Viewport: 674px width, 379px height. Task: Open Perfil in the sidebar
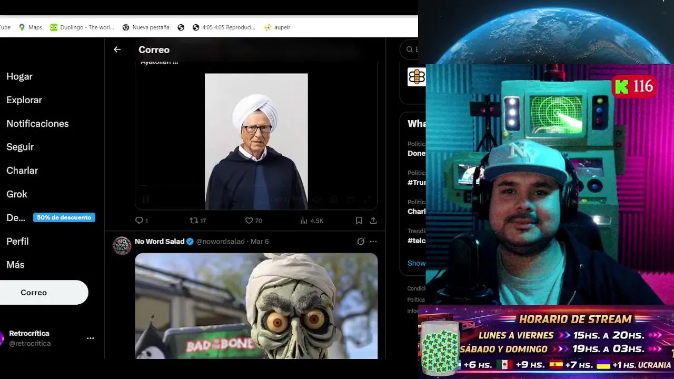click(x=17, y=241)
